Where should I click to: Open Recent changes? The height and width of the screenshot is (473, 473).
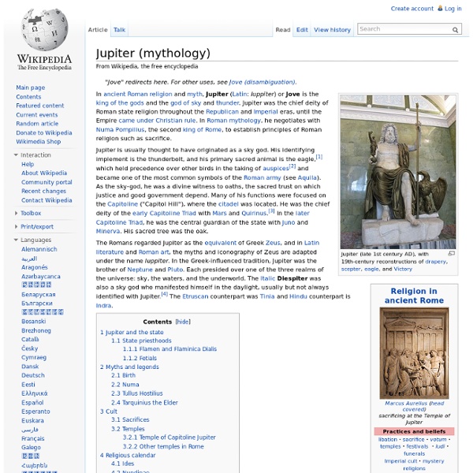click(x=43, y=191)
